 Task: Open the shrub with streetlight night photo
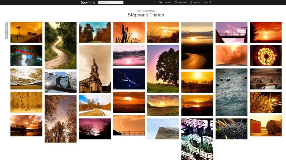(x=266, y=102)
